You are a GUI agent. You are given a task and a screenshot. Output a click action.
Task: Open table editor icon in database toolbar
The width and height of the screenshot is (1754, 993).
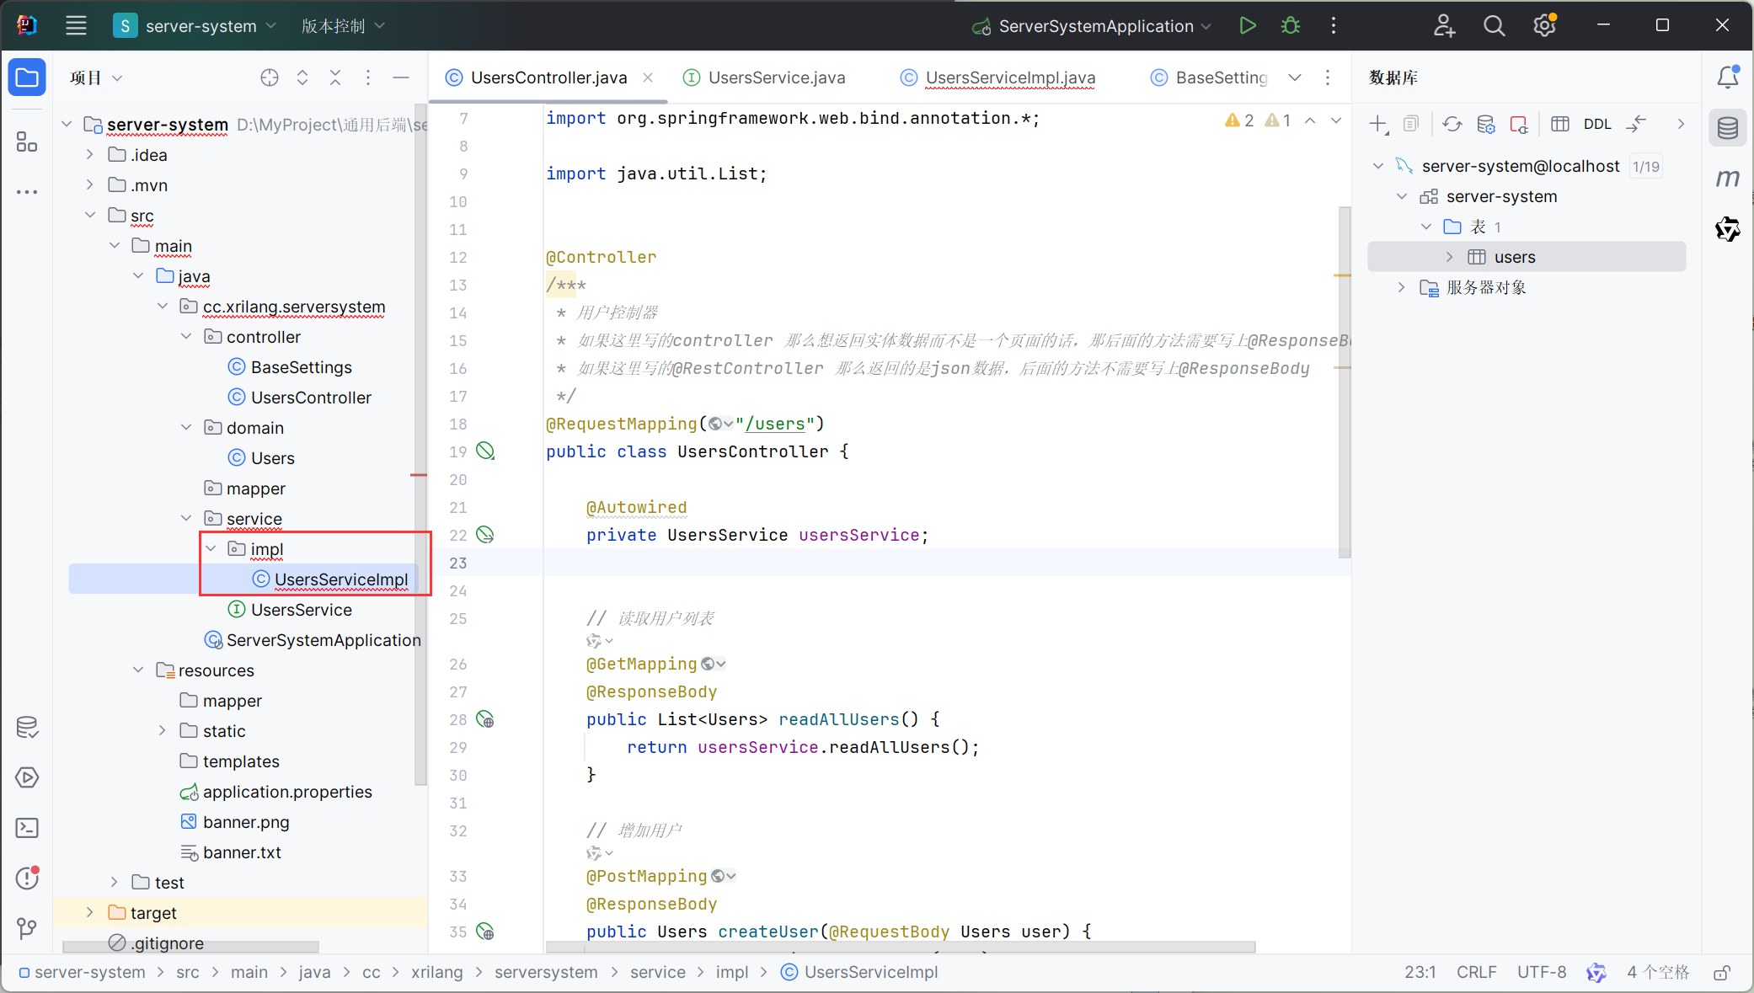pos(1560,124)
